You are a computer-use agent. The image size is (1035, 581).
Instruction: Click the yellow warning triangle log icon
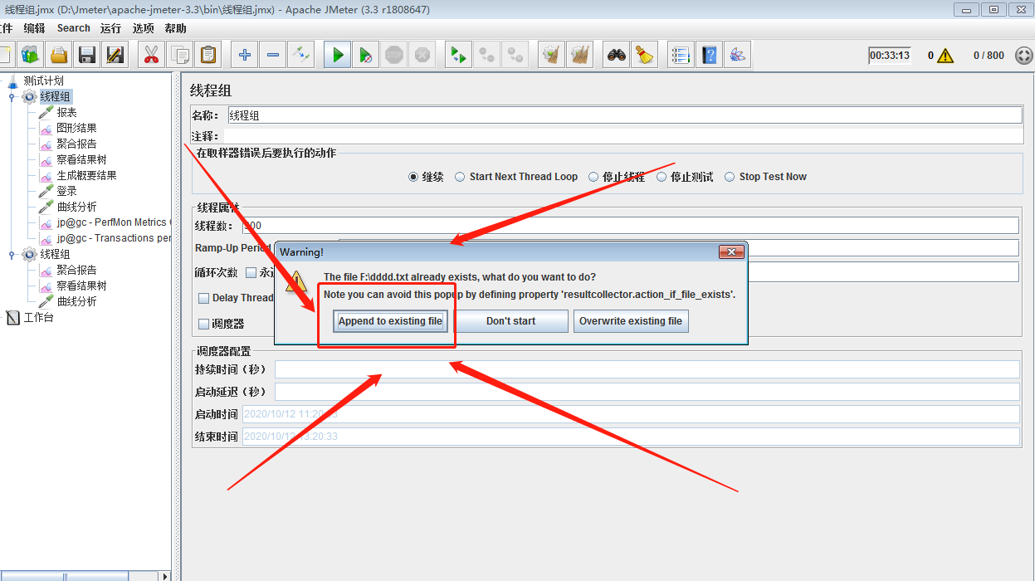[947, 56]
